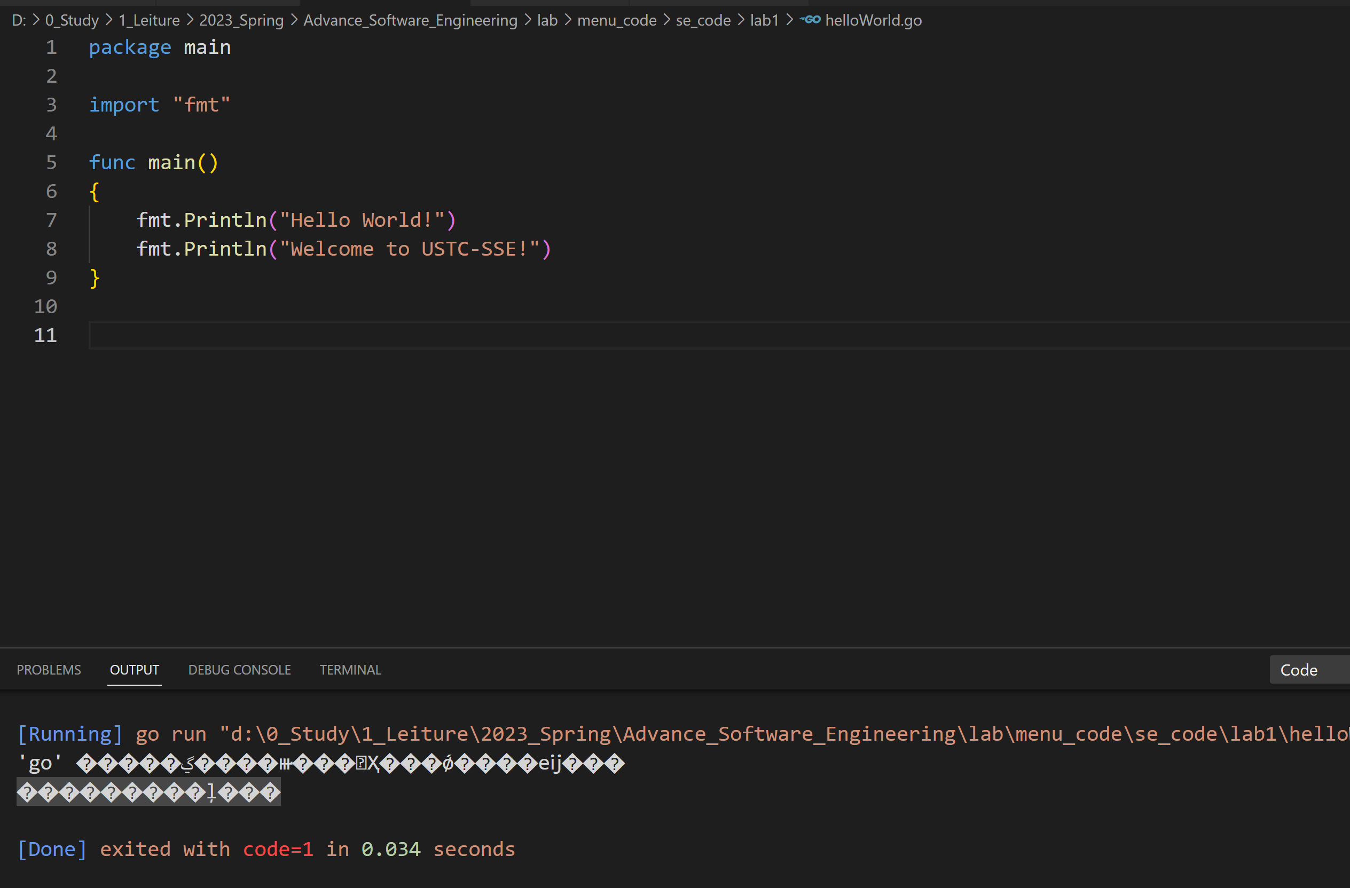Click the Go file icon in breadcrumb
The width and height of the screenshot is (1350, 888).
[811, 20]
